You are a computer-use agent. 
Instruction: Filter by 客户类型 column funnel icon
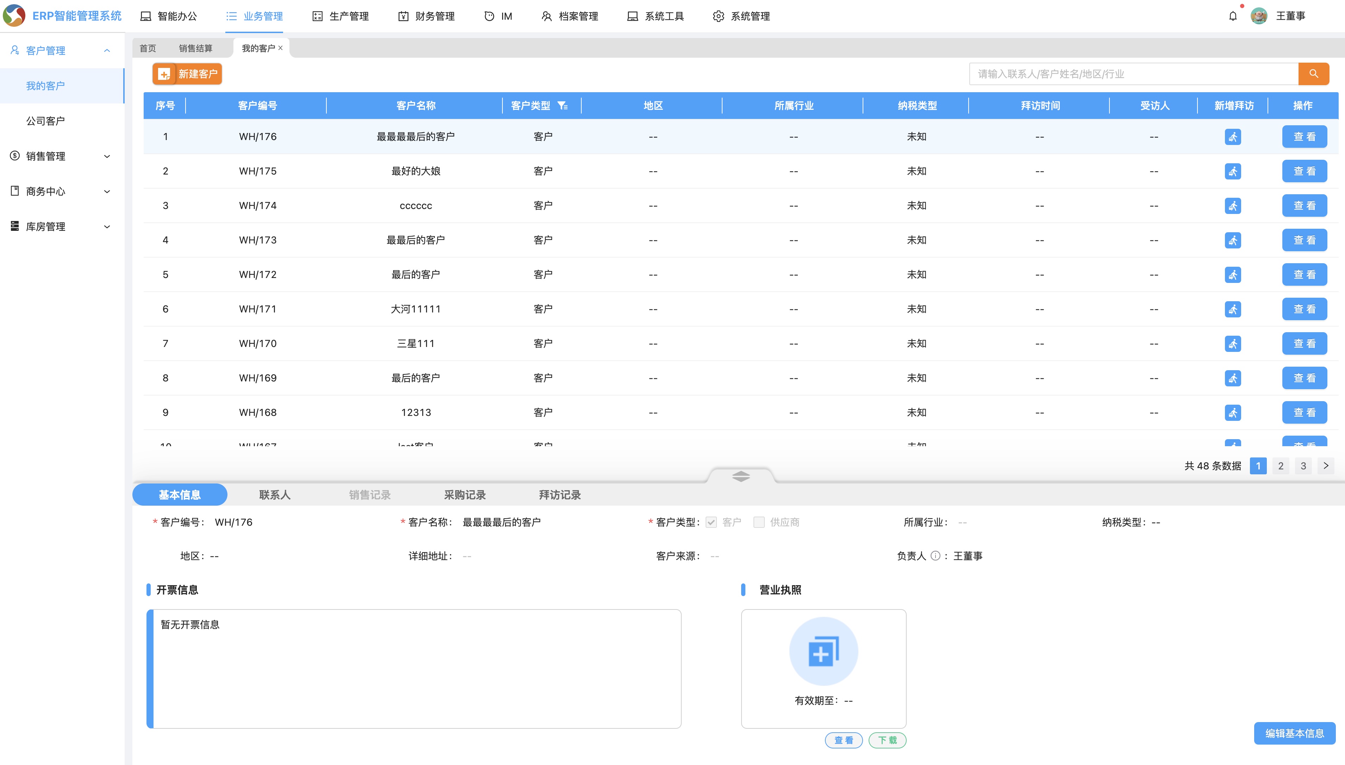[562, 106]
